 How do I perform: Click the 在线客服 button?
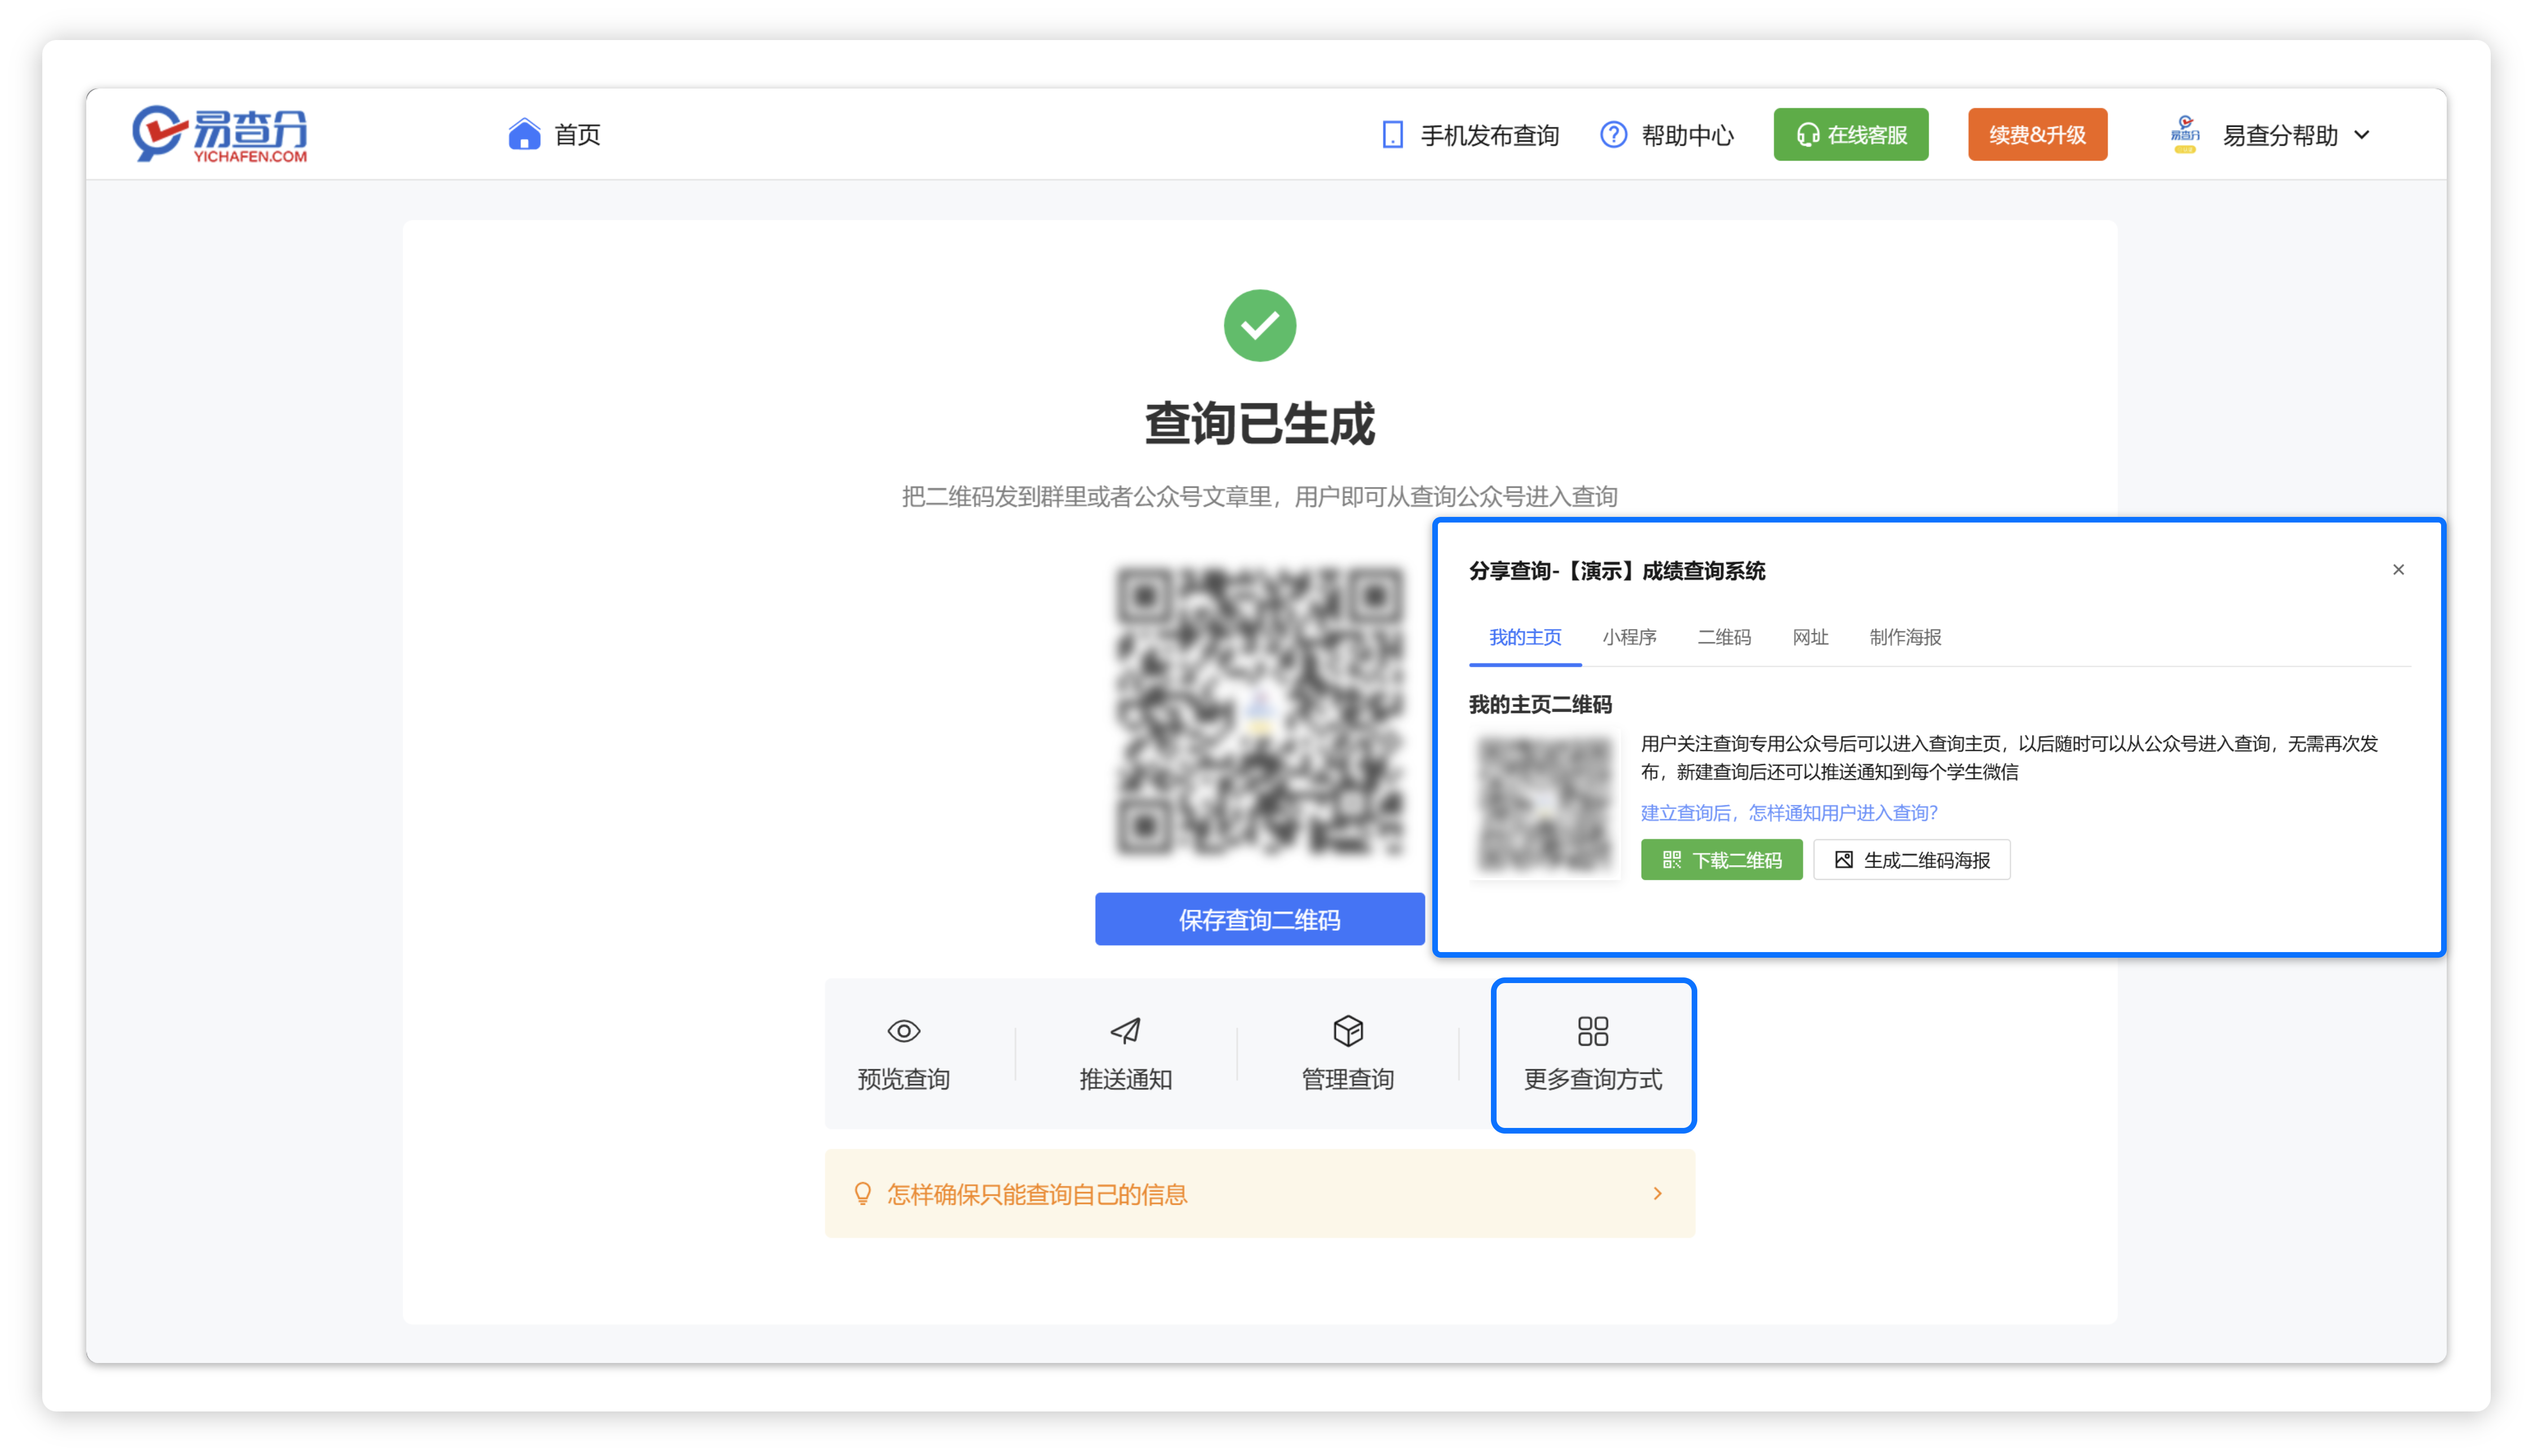click(1850, 134)
